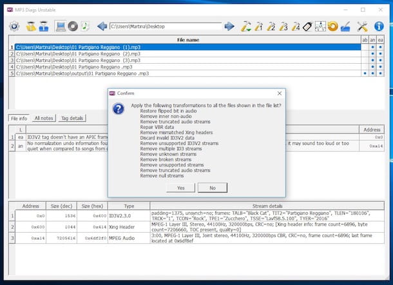Select the ID3V2.3.0 stream row
Viewport: 393px width, 285px height.
tap(200, 216)
